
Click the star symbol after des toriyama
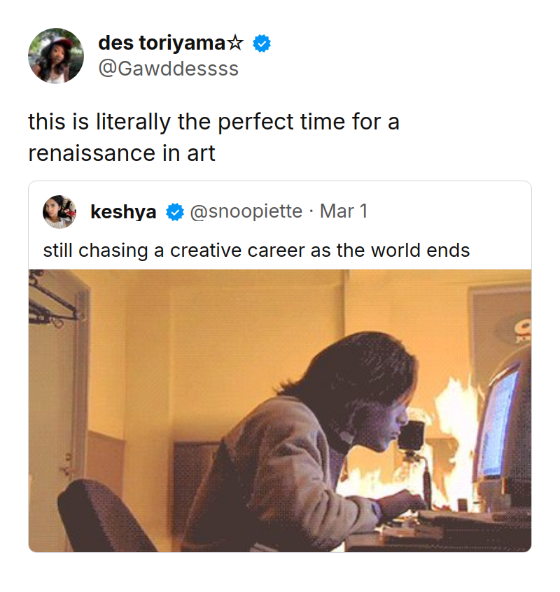pos(236,43)
